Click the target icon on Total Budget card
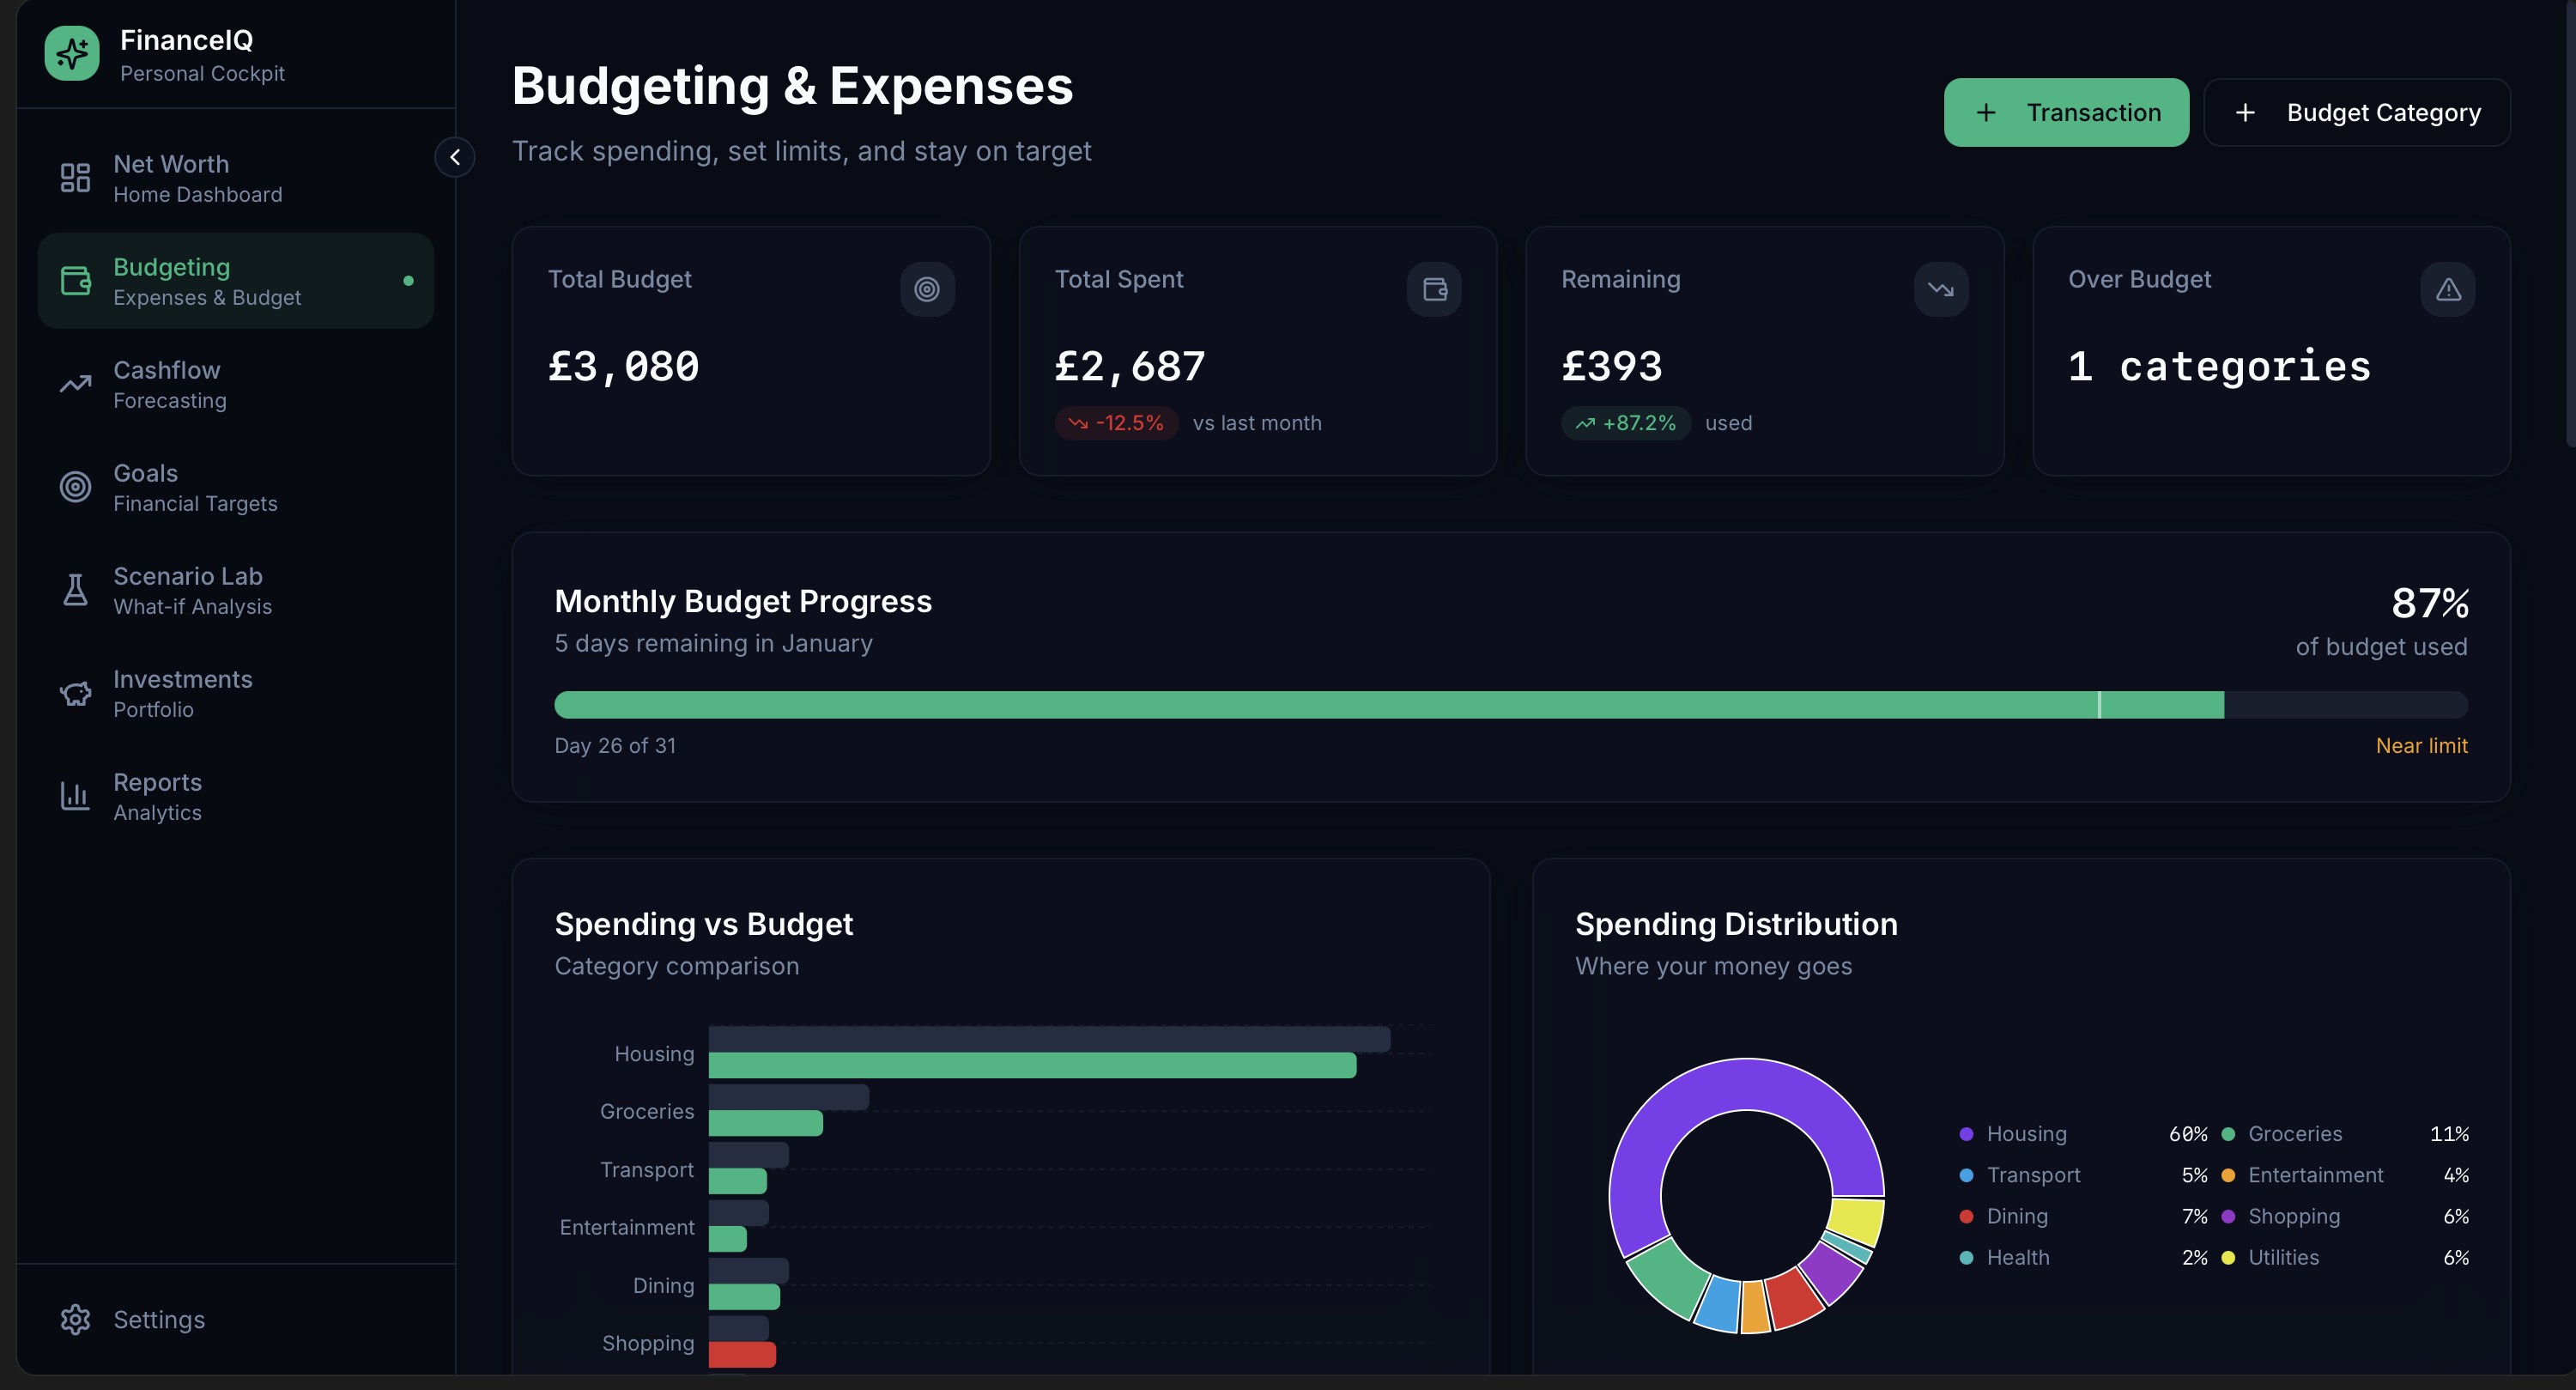The image size is (2576, 1390). (x=927, y=289)
